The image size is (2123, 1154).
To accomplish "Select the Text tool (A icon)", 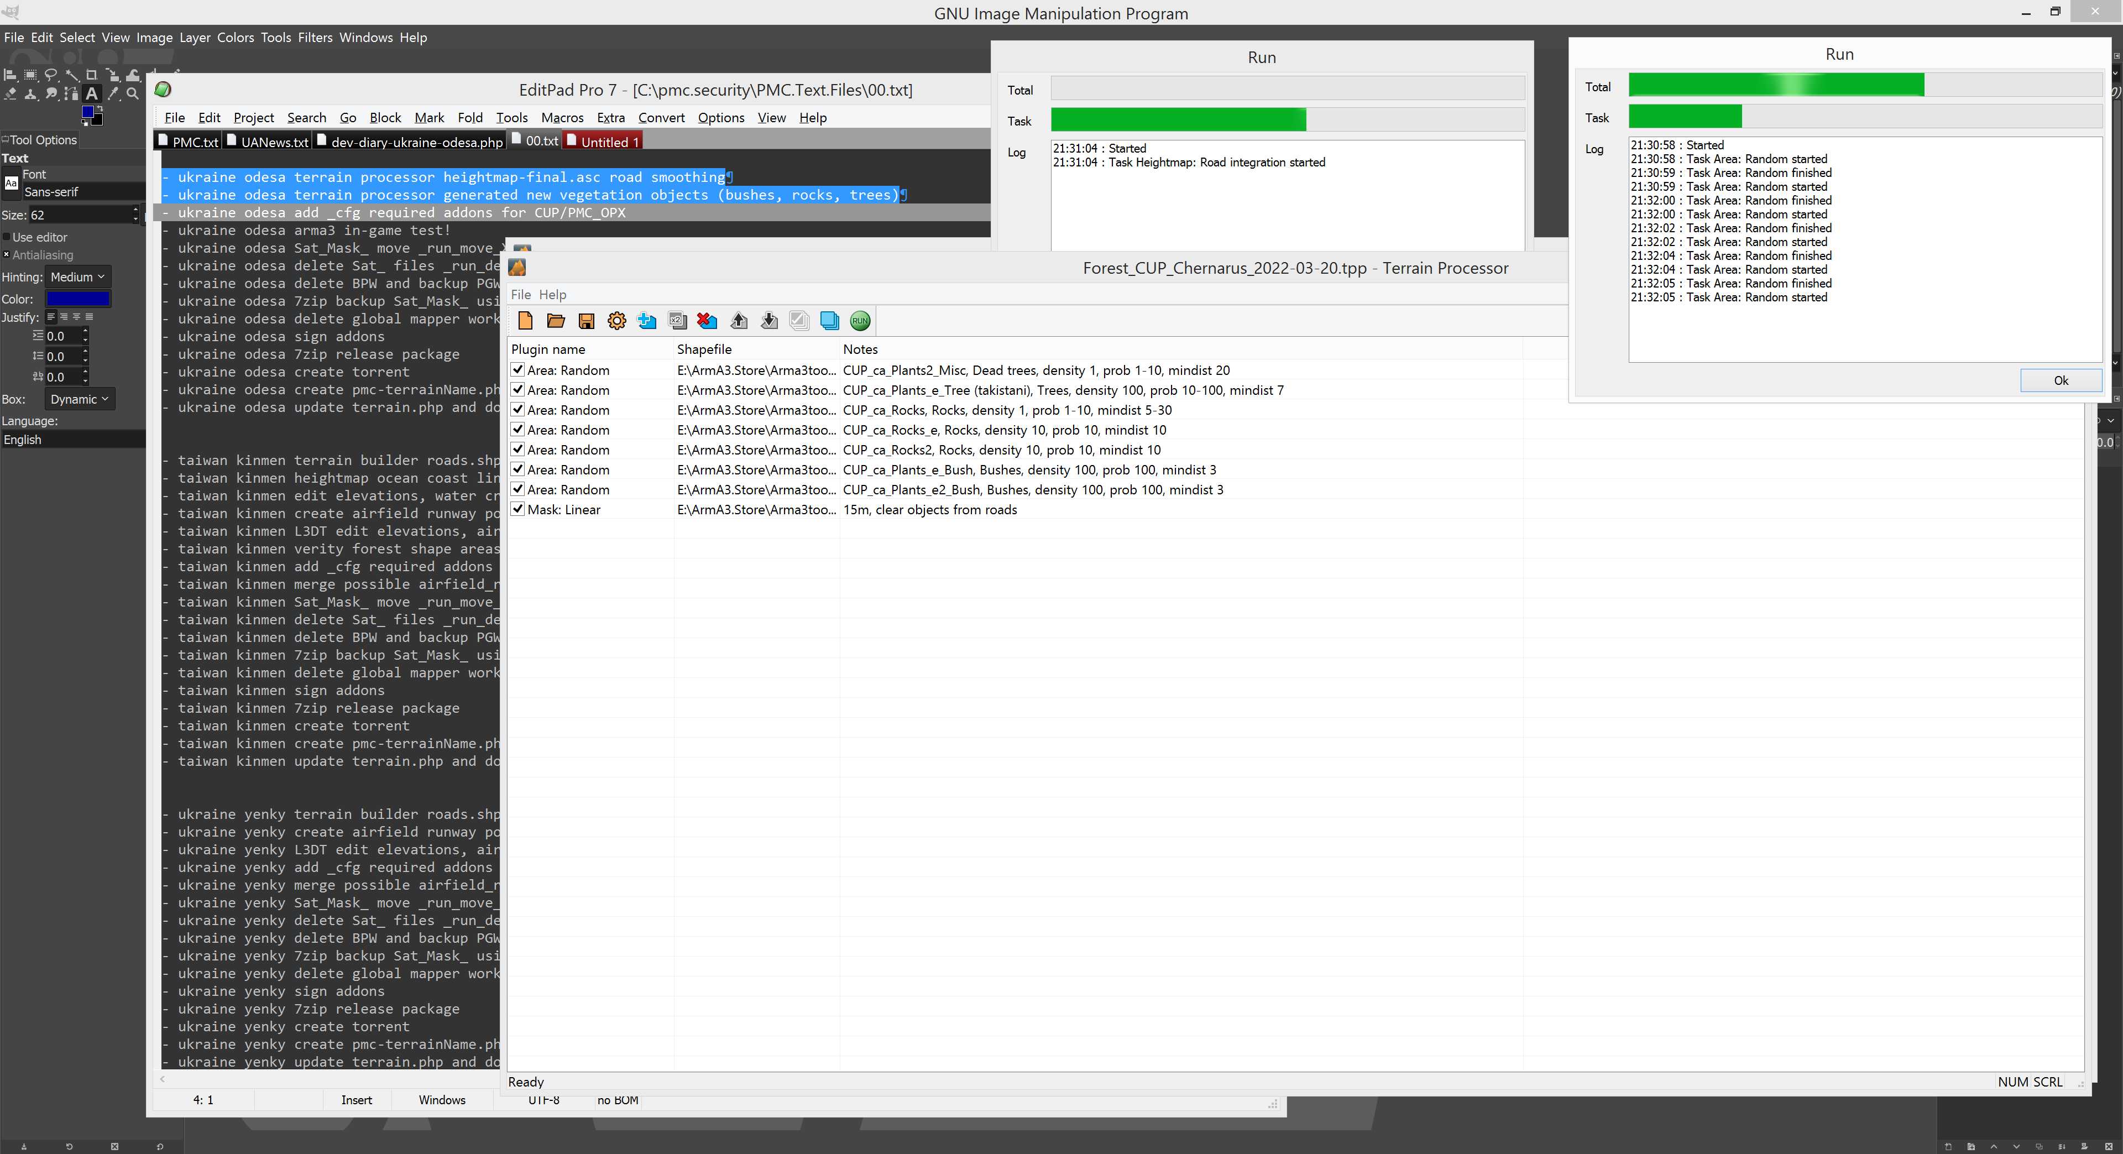I will [x=92, y=94].
